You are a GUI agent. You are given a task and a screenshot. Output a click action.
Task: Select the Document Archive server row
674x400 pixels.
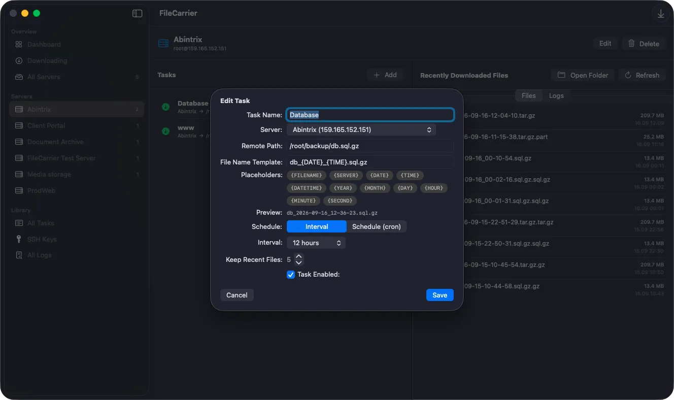tap(77, 142)
